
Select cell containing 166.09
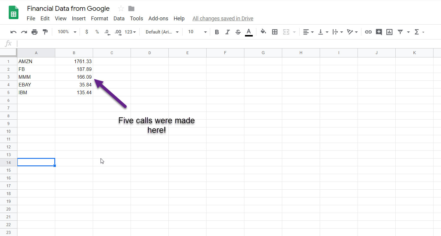click(x=74, y=77)
